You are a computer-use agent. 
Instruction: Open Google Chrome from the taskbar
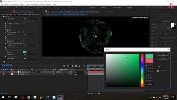(28, 97)
